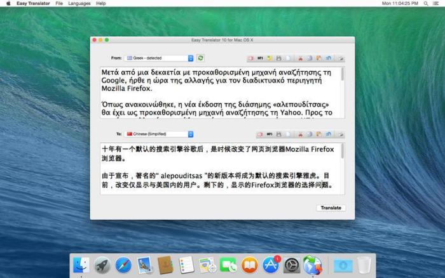The height and width of the screenshot is (278, 445).
Task: Open the Easy Translator application menu
Action: click(x=33, y=3)
